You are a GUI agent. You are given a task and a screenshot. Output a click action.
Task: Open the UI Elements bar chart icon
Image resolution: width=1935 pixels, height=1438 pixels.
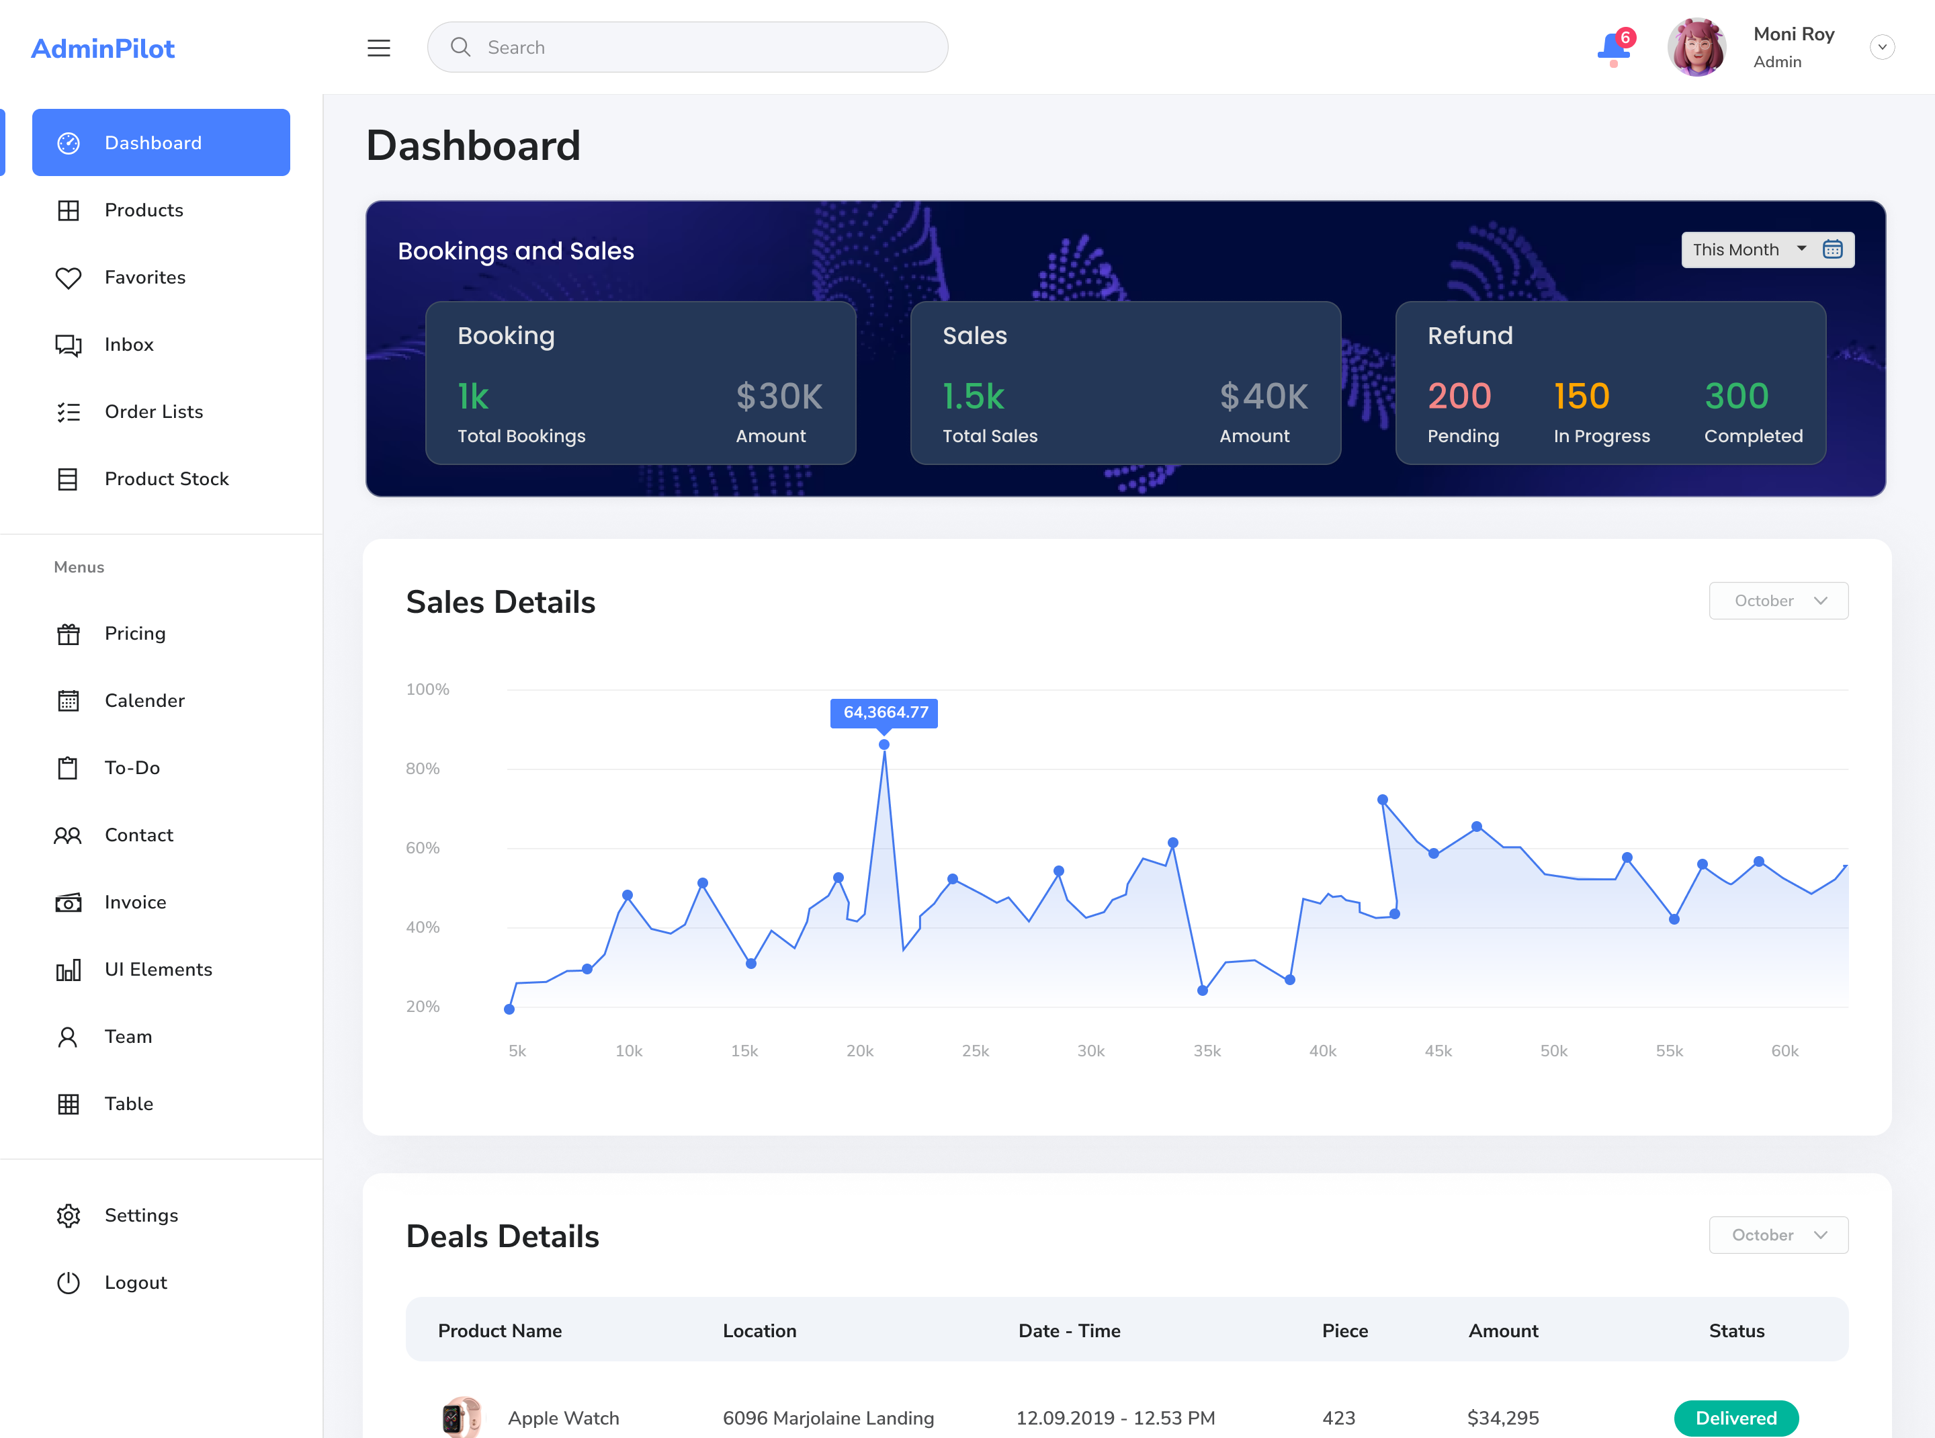click(69, 969)
